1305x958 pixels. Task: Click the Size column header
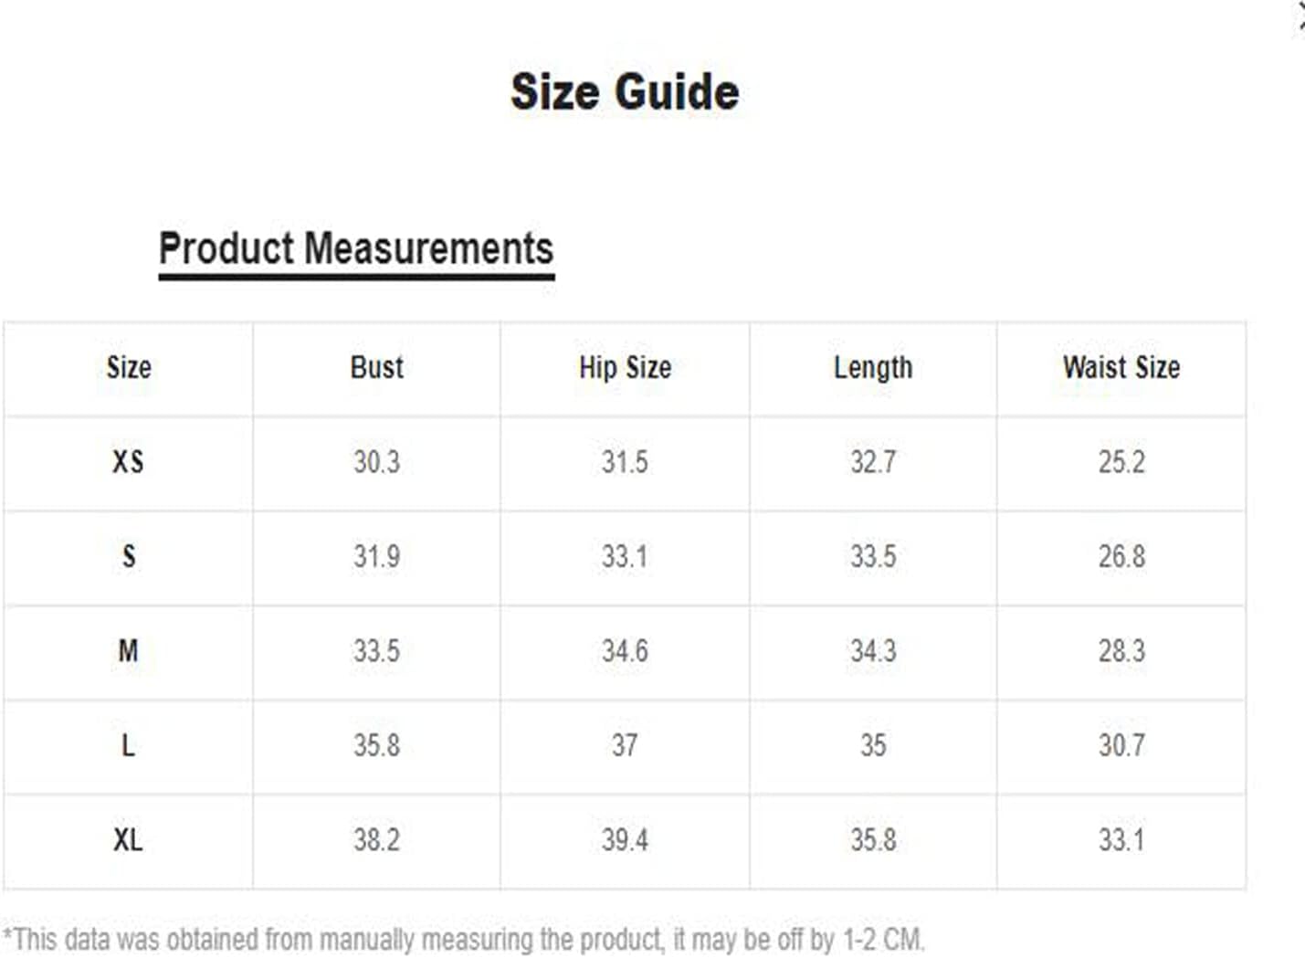click(x=129, y=367)
